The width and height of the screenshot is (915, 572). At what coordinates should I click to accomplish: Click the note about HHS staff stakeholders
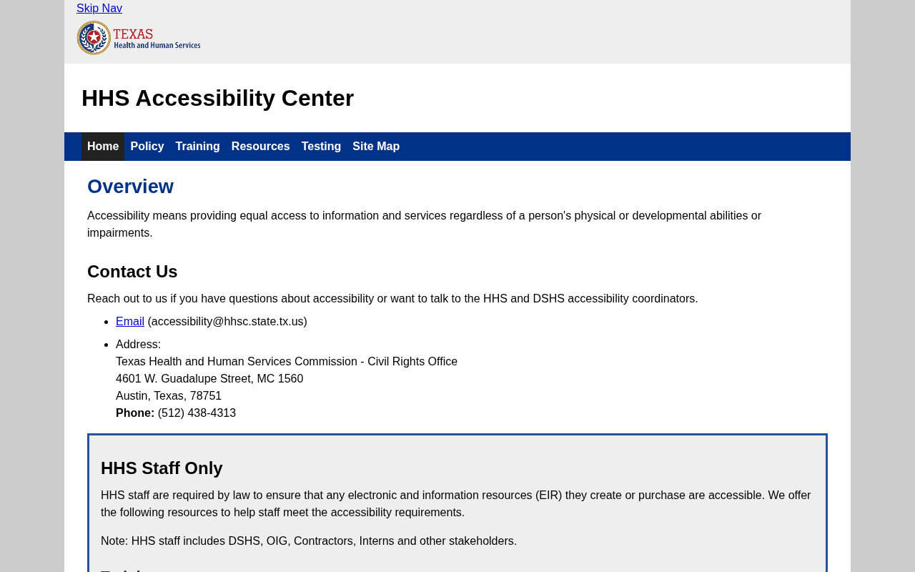[x=309, y=541]
